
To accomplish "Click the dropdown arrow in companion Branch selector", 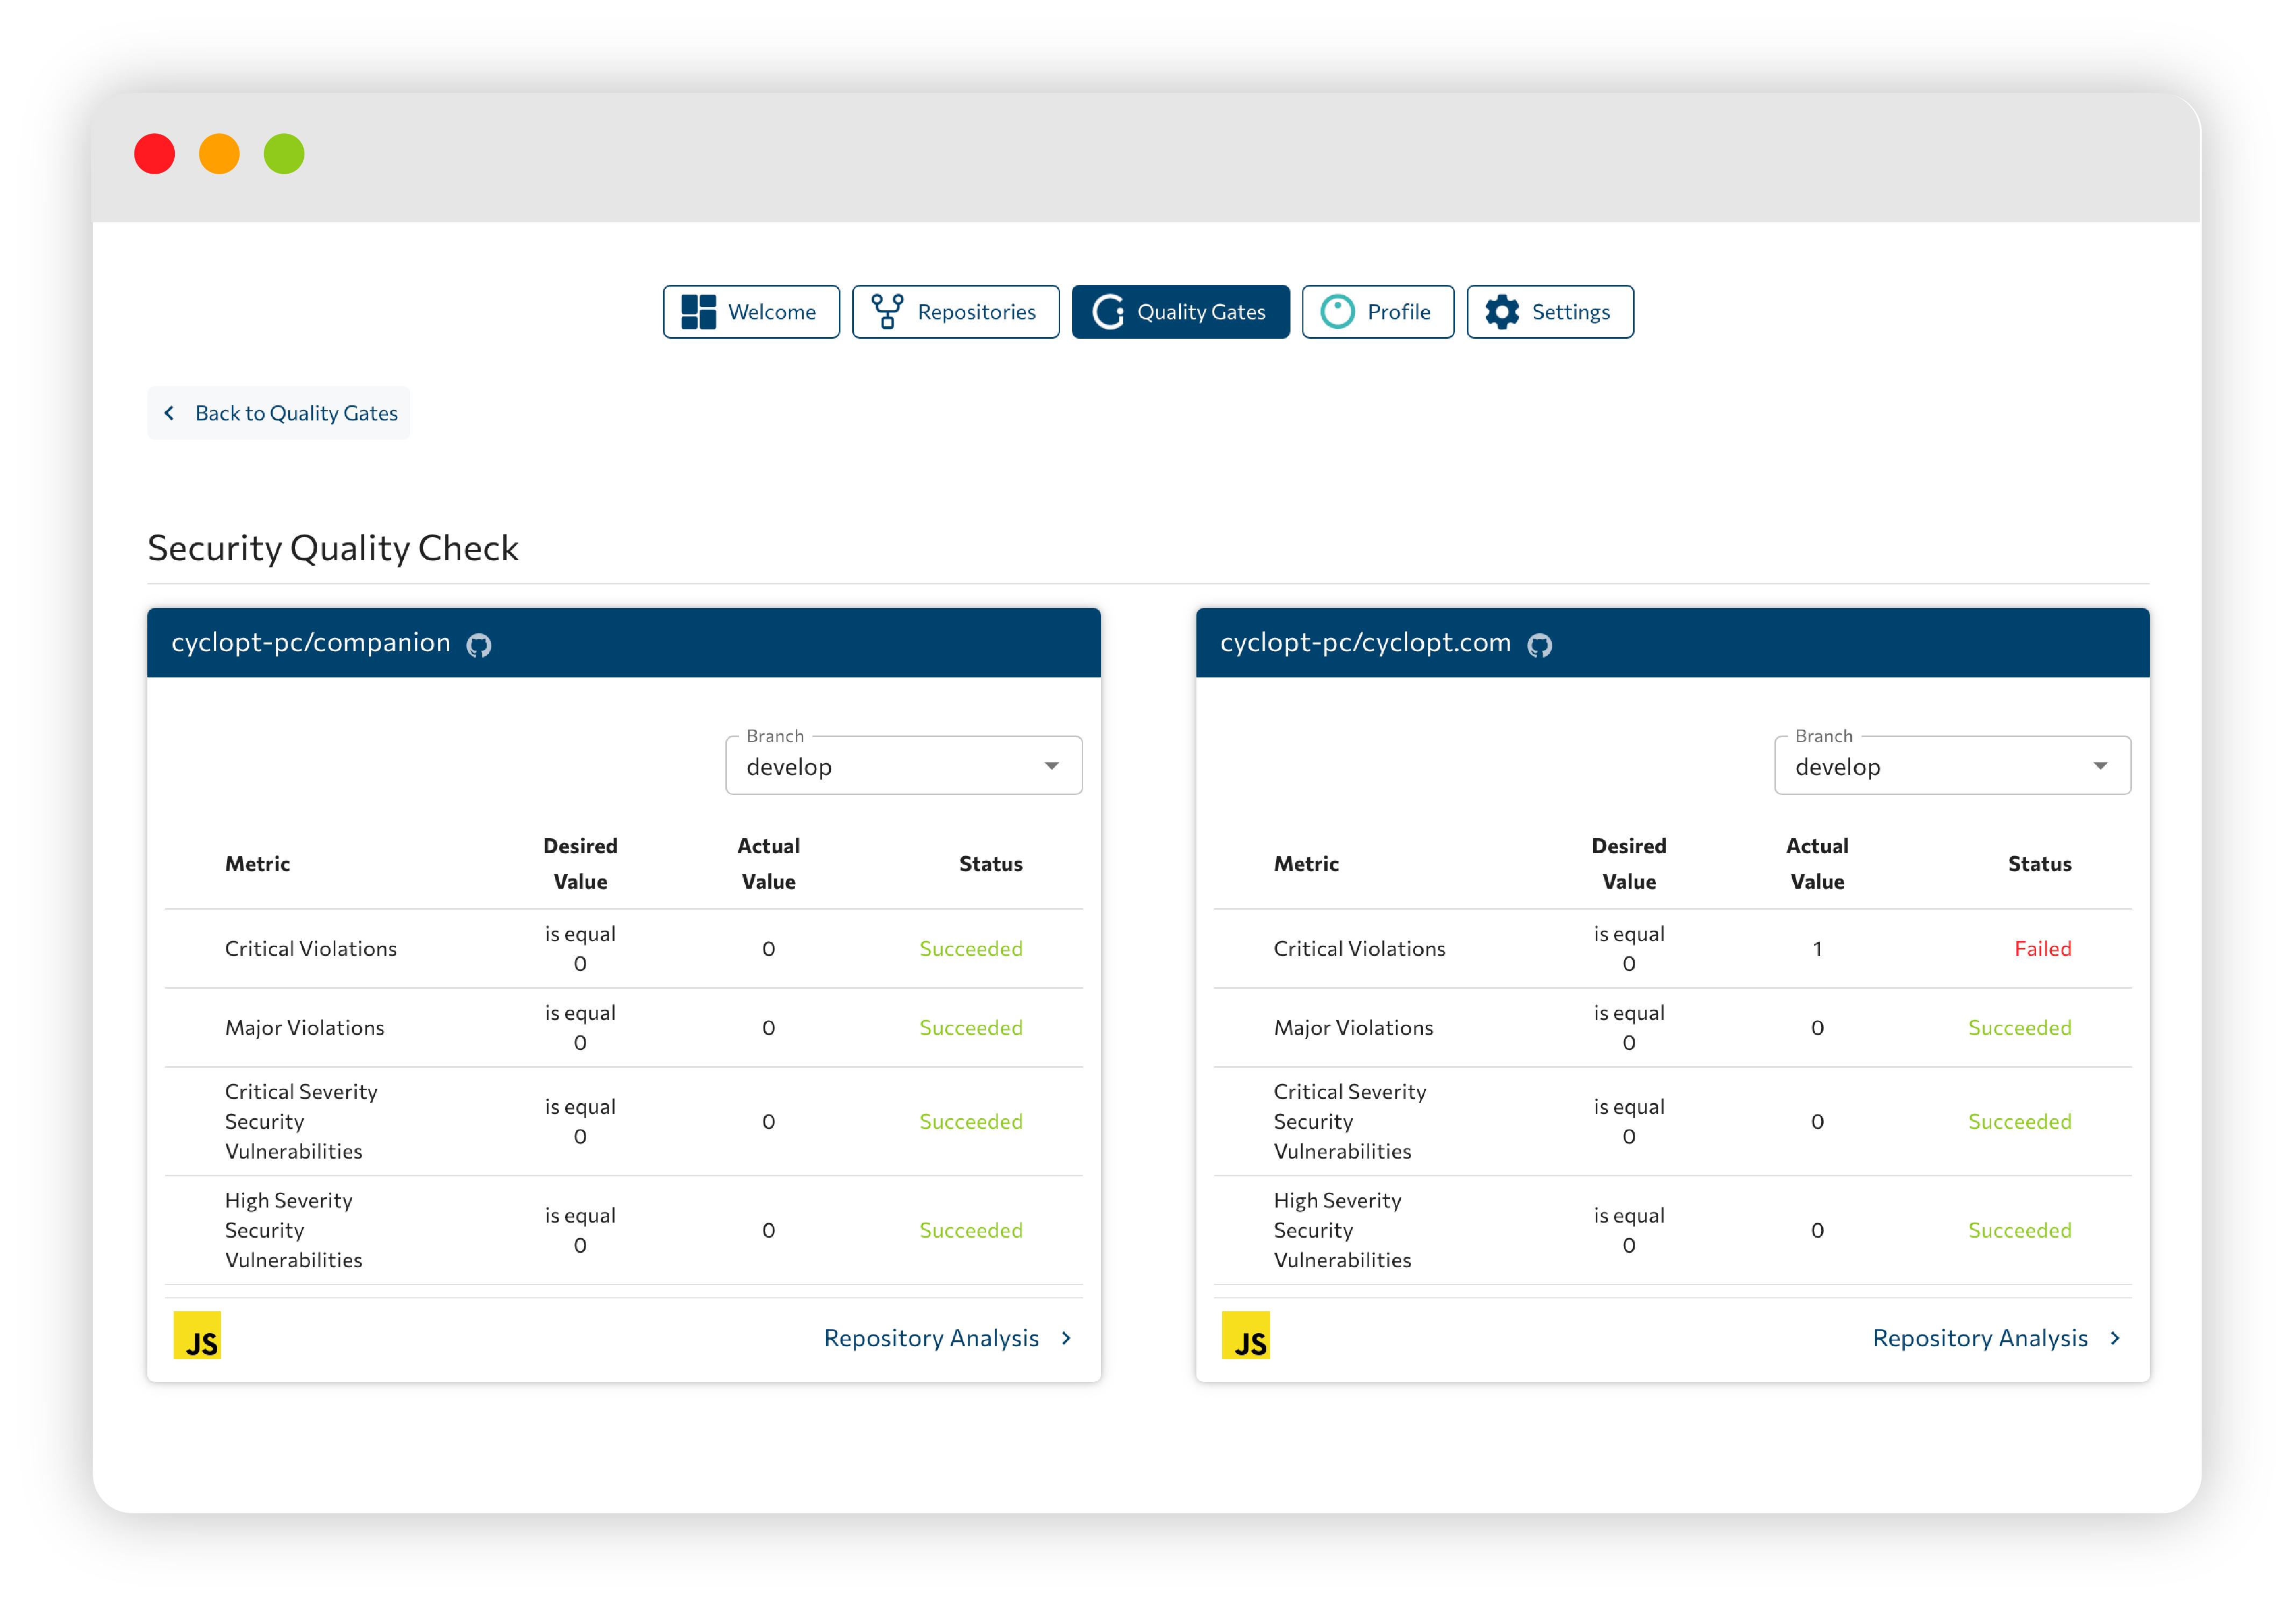I will pyautogui.click(x=1051, y=766).
